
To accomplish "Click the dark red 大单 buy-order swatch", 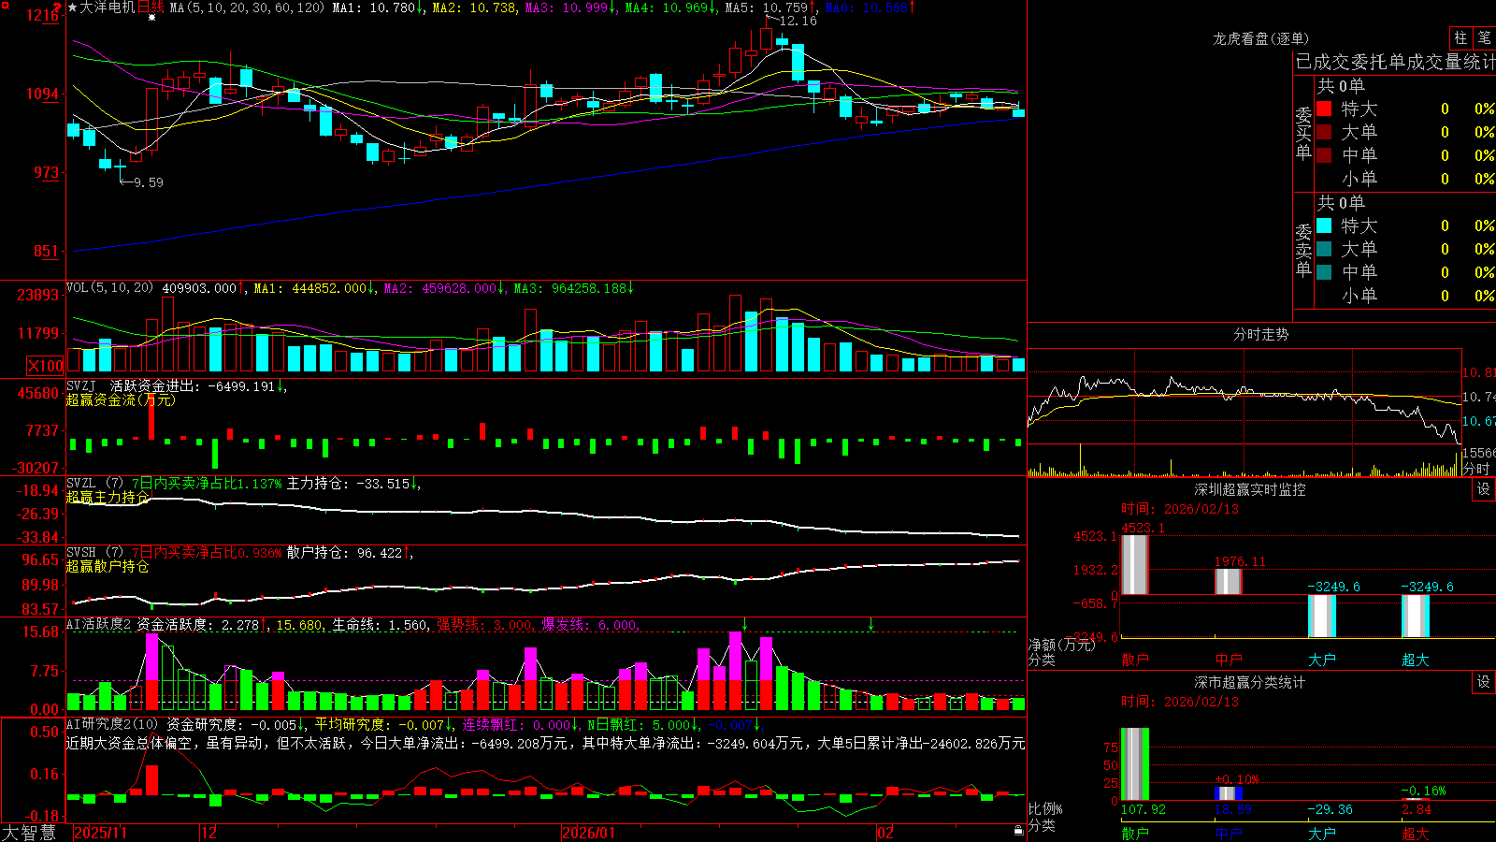I will click(x=1324, y=132).
